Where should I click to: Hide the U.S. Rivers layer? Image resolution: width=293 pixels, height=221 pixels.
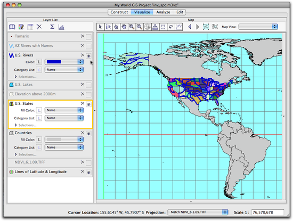point(88,56)
